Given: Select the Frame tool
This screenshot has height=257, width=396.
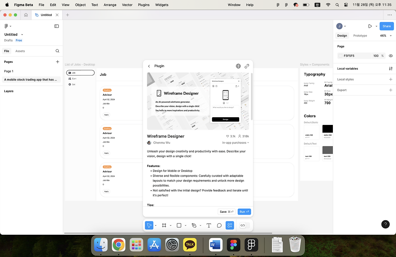Looking at the screenshot, I should 164,225.
